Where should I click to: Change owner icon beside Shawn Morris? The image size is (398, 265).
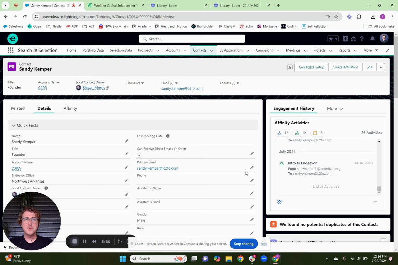point(108,88)
